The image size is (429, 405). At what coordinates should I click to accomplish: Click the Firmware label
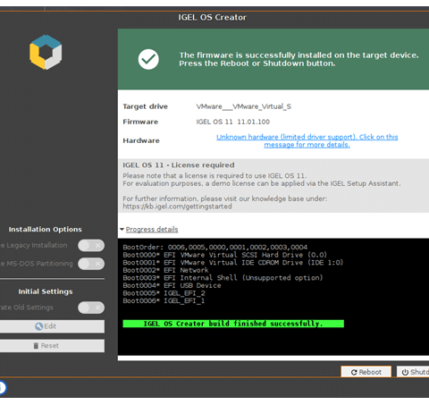tap(140, 122)
